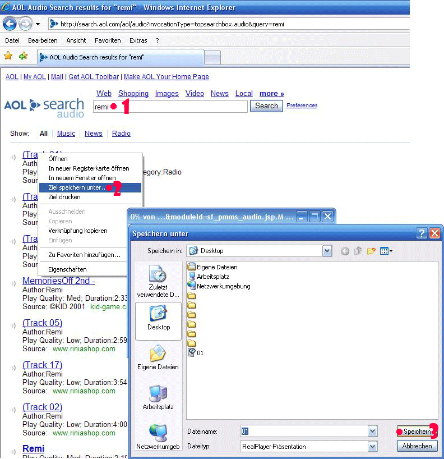Screen dimensions: 444x459
Task: Filter results by Music
Action: (66, 134)
